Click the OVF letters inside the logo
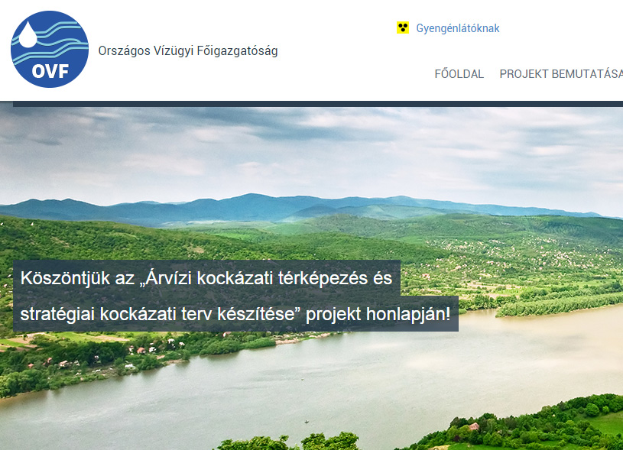Screen dimensions: 623x450 click(50, 72)
